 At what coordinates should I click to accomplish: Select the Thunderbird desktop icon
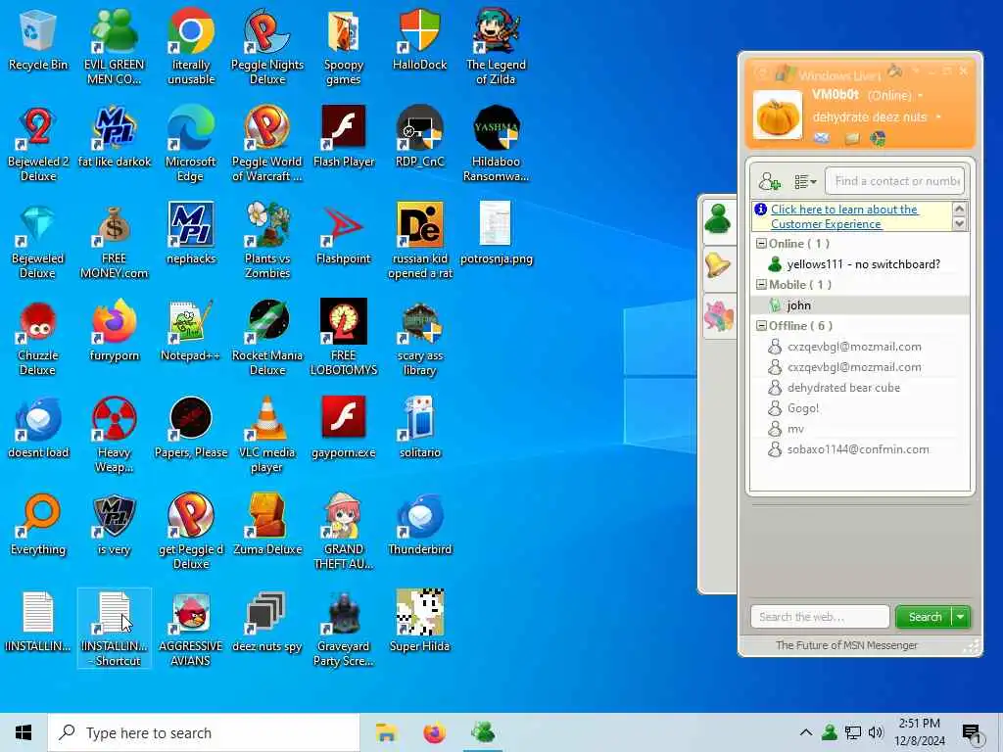click(x=419, y=526)
